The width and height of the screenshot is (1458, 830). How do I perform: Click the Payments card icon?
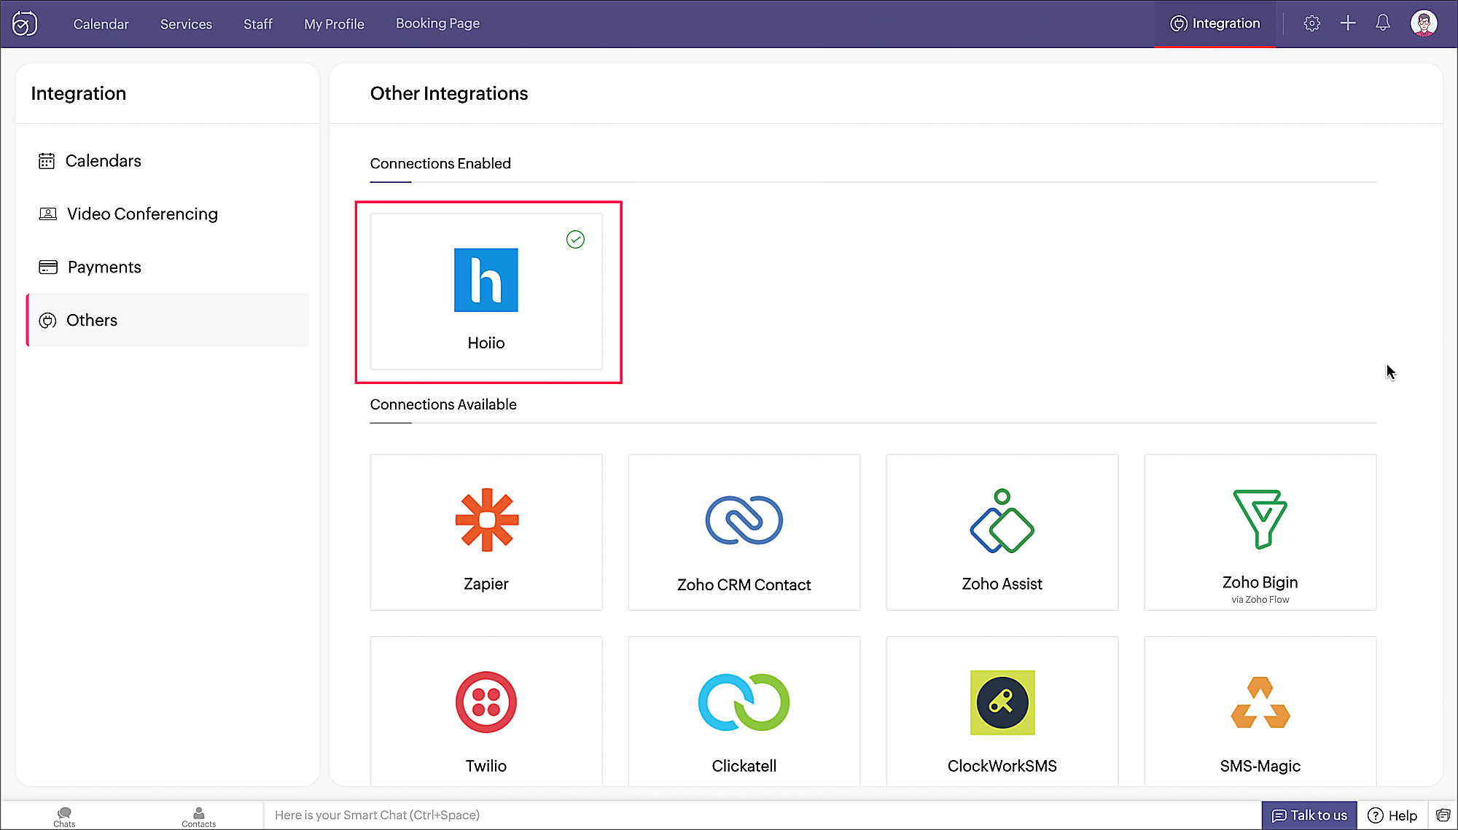47,267
